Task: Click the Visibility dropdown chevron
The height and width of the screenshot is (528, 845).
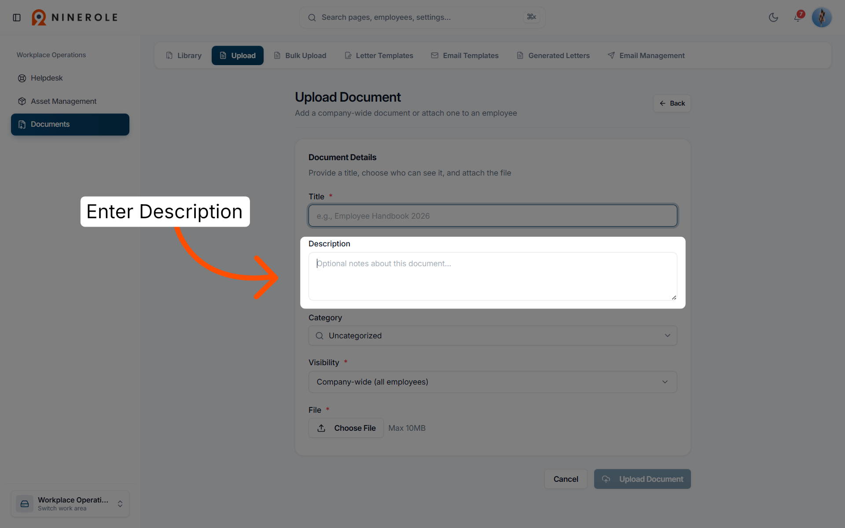Action: coord(665,382)
